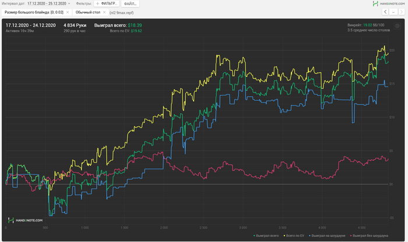408x242 pixels.
Task: Toggle the Выиграл на шоудауне legend series
Action: coord(327,236)
